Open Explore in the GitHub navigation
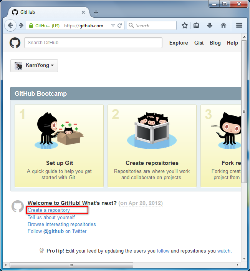This screenshot has width=250, height=271. [x=179, y=43]
